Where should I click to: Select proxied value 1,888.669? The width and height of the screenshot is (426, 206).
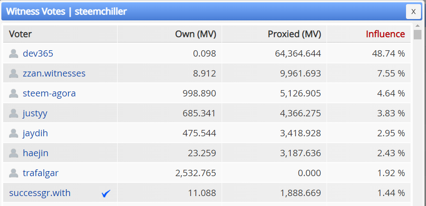[x=301, y=193]
